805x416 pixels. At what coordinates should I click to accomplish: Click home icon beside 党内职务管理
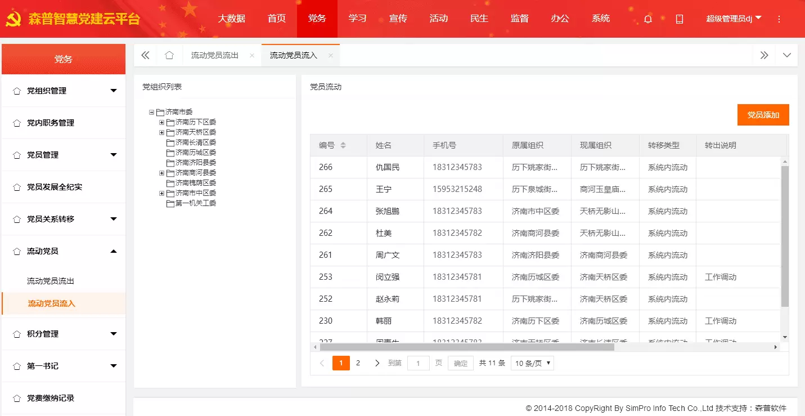pyautogui.click(x=16, y=123)
